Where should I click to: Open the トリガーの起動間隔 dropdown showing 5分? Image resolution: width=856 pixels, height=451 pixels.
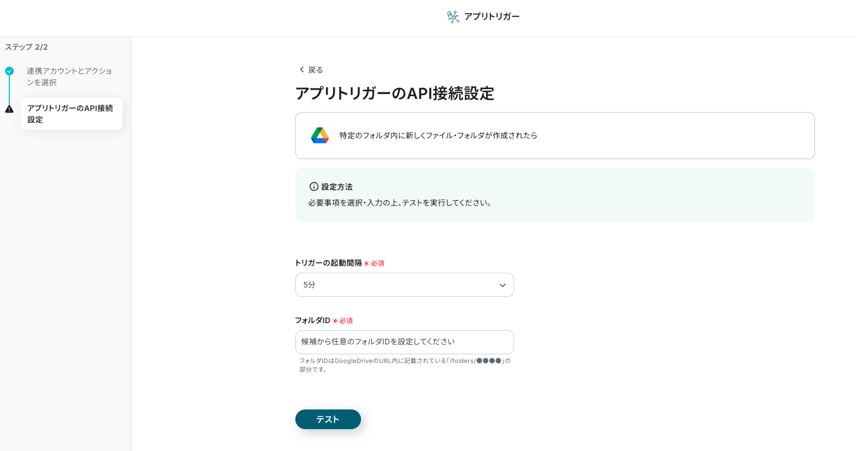404,285
